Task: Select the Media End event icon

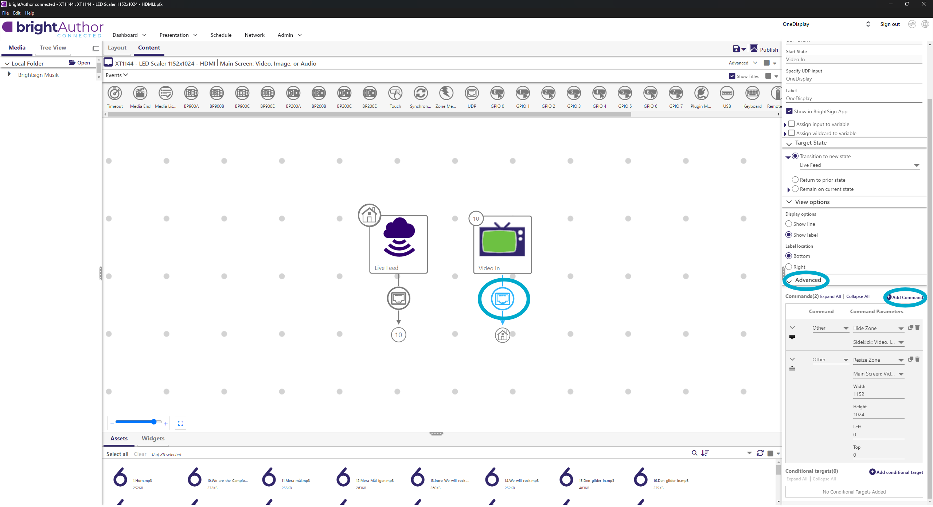Action: (140, 94)
